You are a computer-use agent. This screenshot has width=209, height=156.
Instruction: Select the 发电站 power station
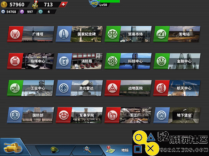(x=177, y=34)
